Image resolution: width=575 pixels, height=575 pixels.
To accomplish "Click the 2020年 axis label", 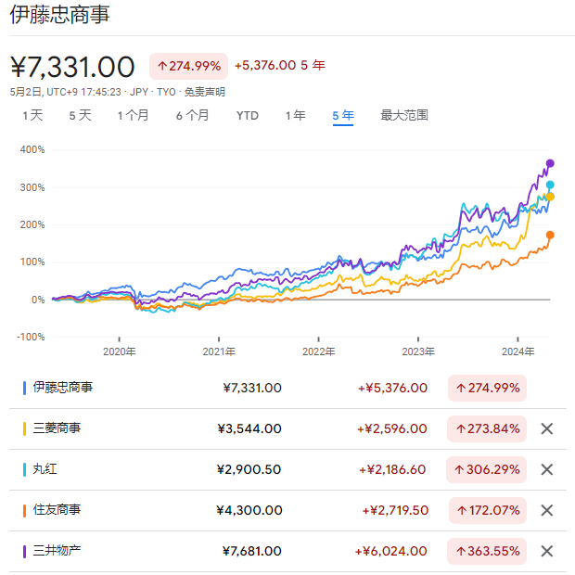I will pos(120,351).
